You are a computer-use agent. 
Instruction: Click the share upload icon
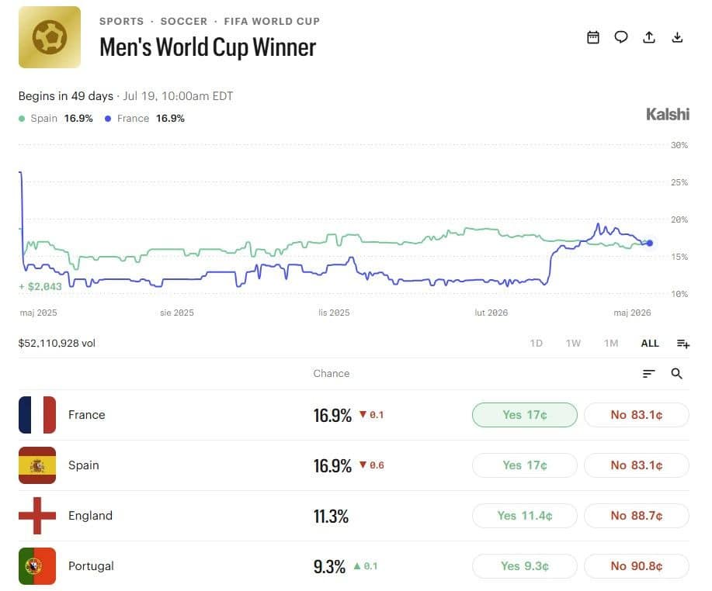pyautogui.click(x=649, y=37)
